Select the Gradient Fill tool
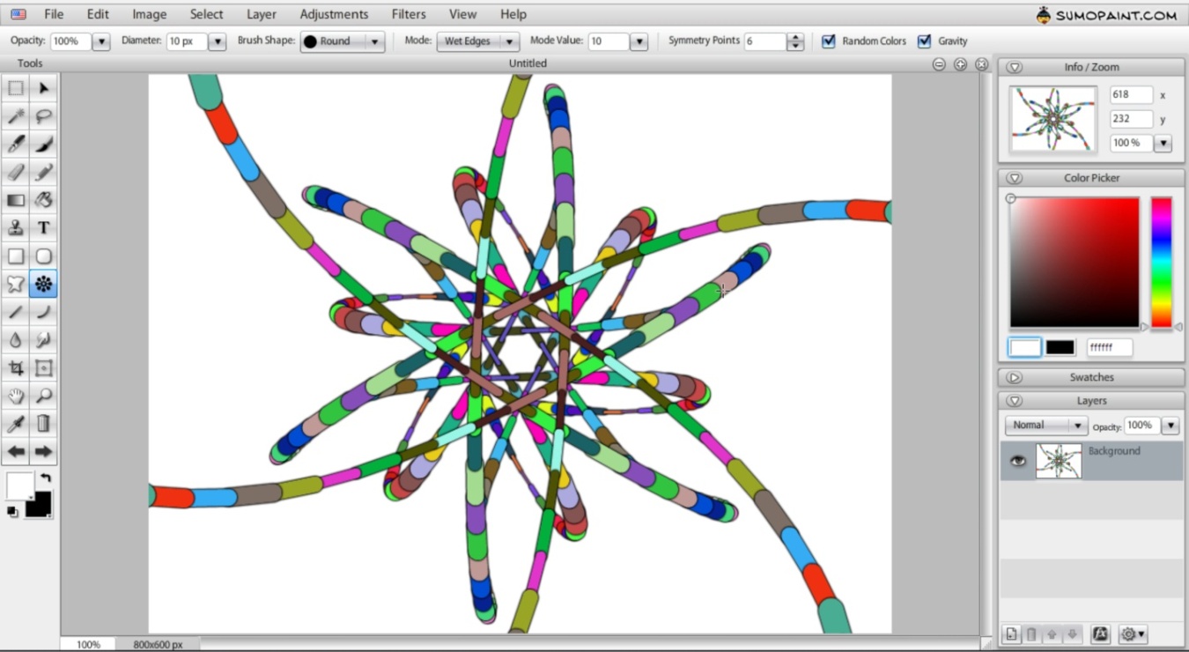1189x652 pixels. [x=16, y=200]
